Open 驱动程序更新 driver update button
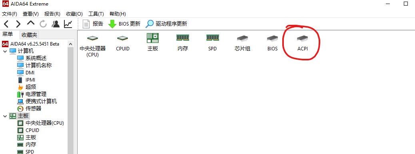The height and width of the screenshot is (154, 415). pos(166,24)
